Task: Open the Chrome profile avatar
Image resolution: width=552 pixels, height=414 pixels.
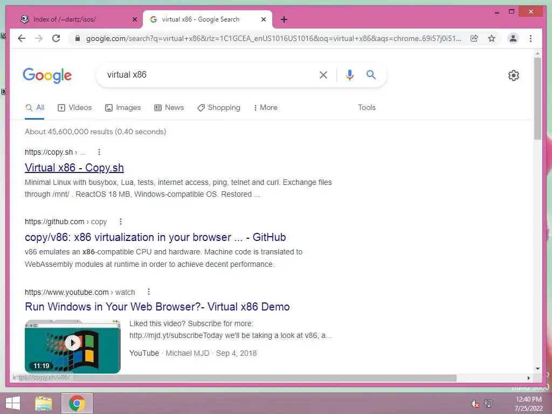Action: 513,38
